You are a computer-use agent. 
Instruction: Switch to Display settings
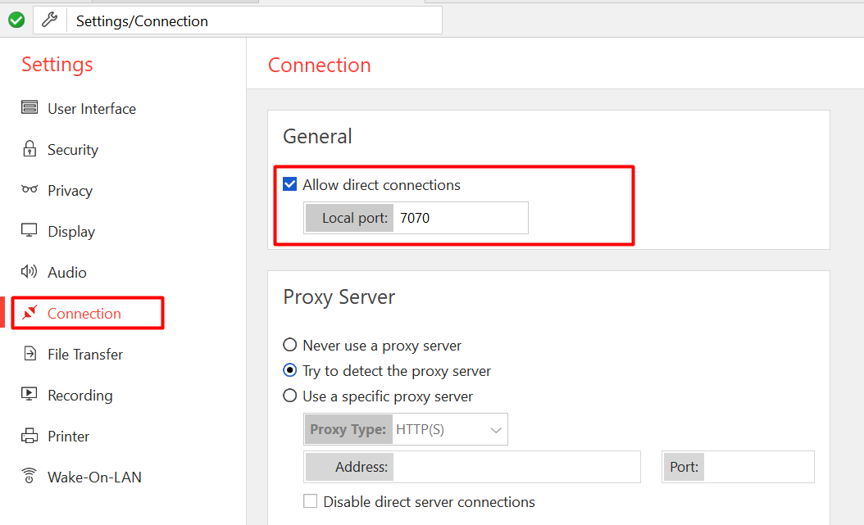tap(71, 232)
